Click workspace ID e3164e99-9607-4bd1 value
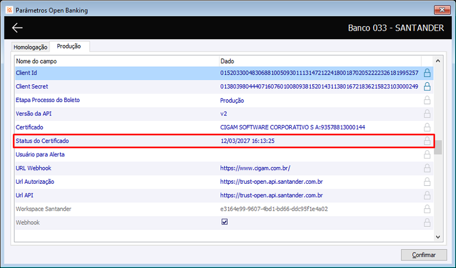Image resolution: width=456 pixels, height=268 pixels. pos(274,209)
